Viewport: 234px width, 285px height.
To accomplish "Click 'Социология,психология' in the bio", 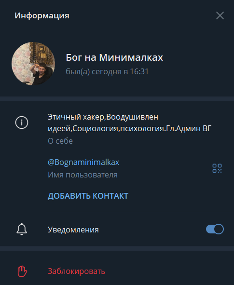I will (119, 129).
